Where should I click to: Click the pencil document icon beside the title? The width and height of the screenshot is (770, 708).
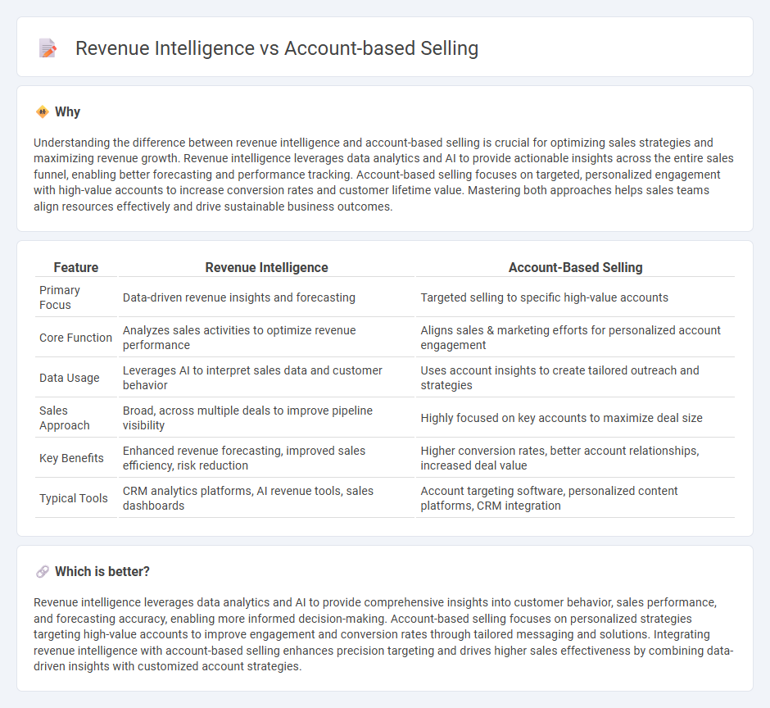click(x=48, y=48)
